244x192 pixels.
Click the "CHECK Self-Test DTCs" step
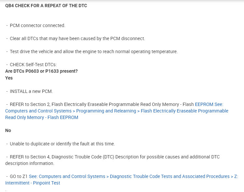tap(33, 65)
